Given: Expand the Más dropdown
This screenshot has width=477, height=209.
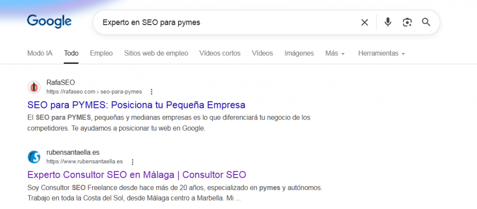Looking at the screenshot, I should pos(335,54).
